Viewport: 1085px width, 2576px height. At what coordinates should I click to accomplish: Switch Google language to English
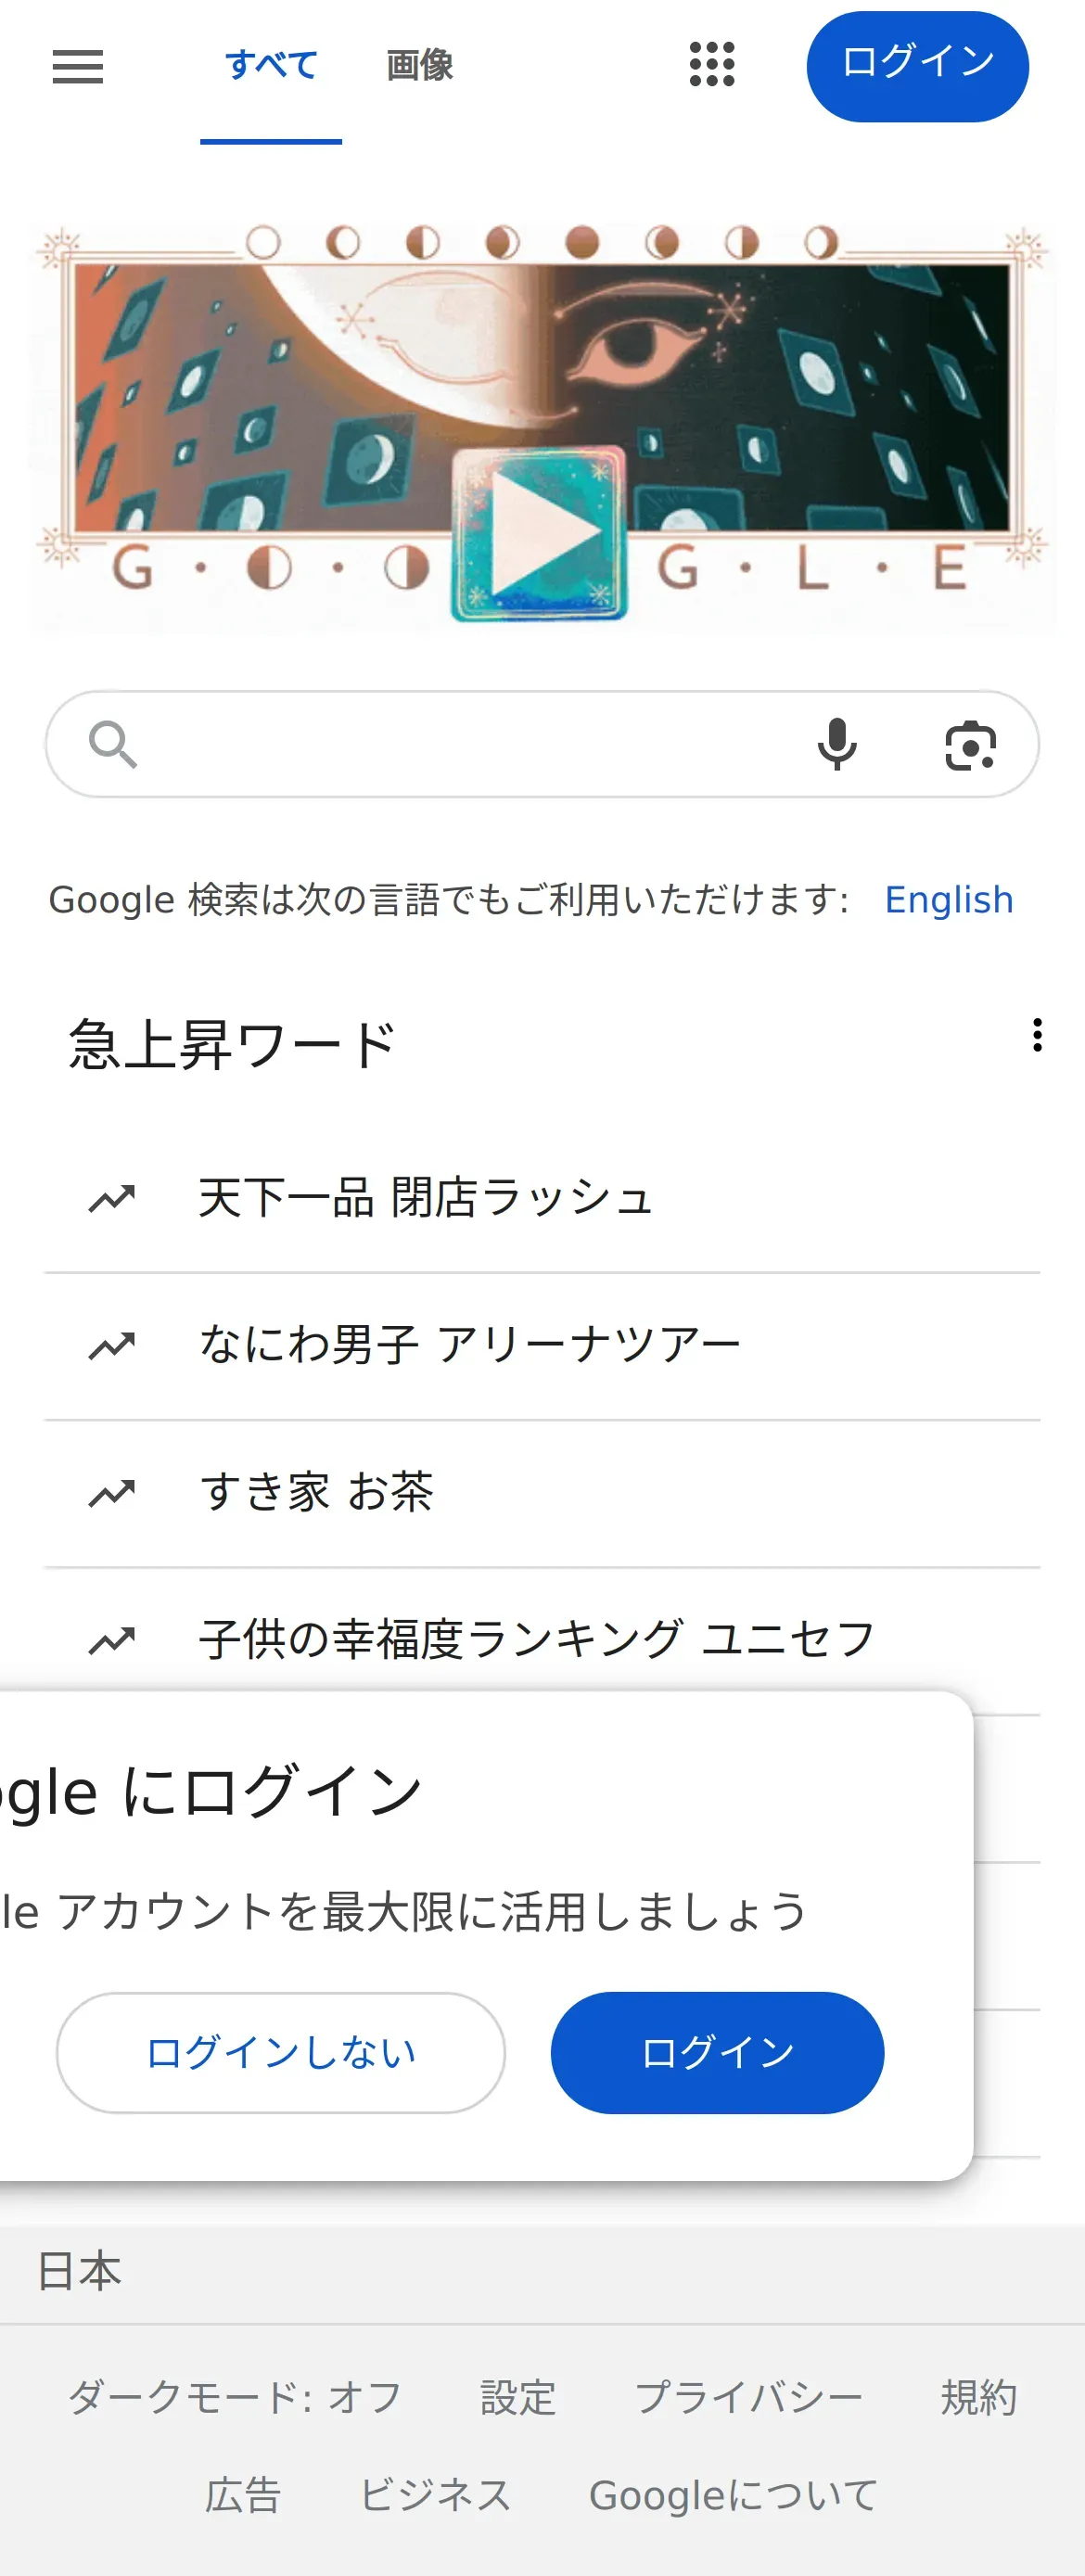pyautogui.click(x=949, y=899)
